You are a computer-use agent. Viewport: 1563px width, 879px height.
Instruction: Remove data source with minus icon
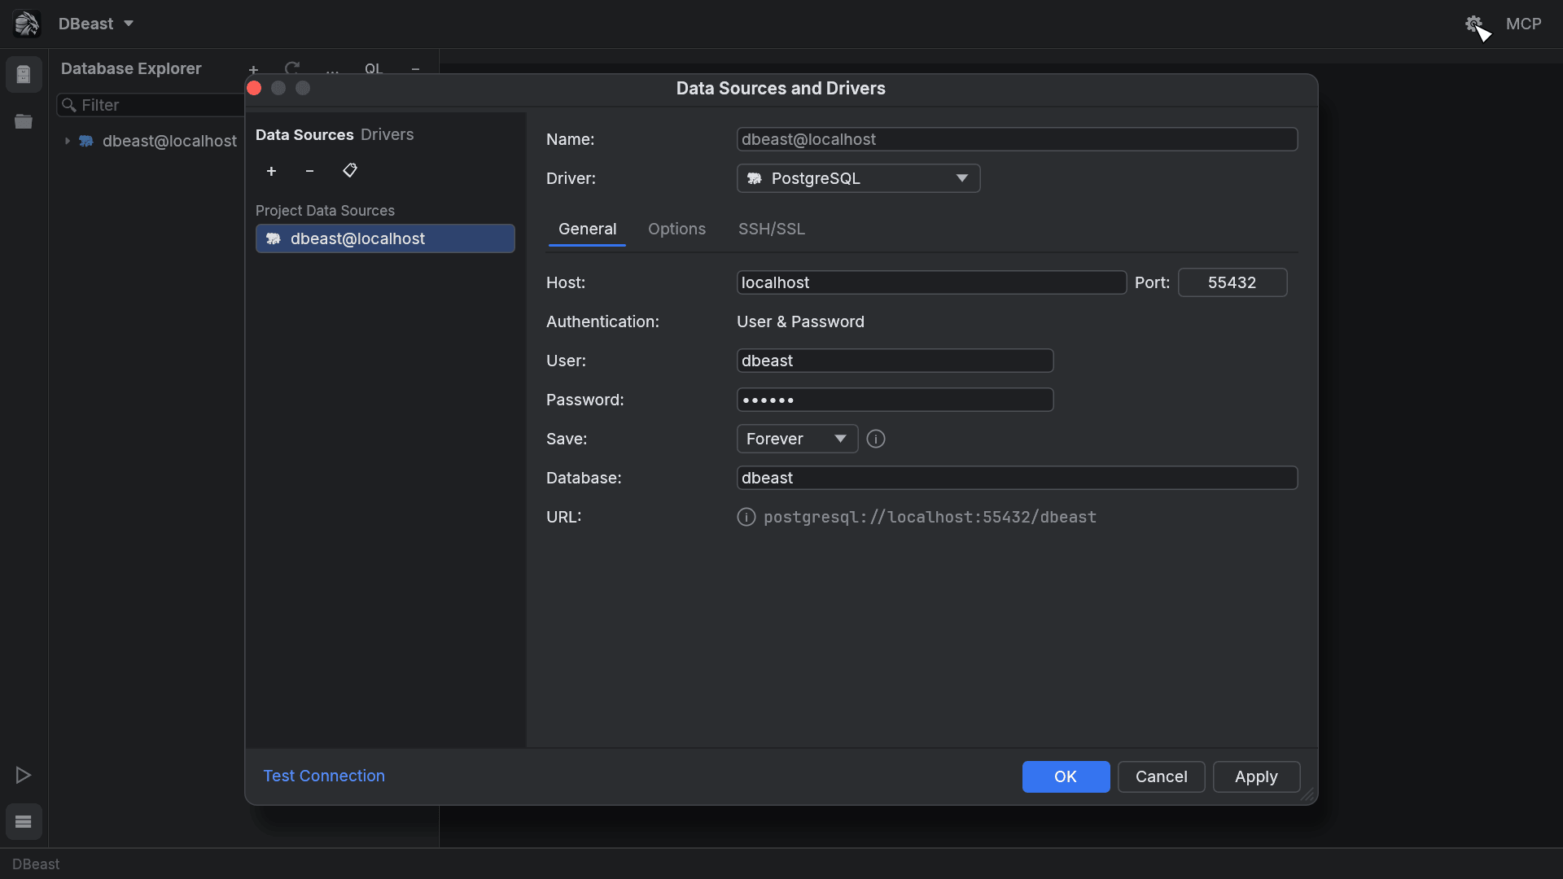coord(309,171)
